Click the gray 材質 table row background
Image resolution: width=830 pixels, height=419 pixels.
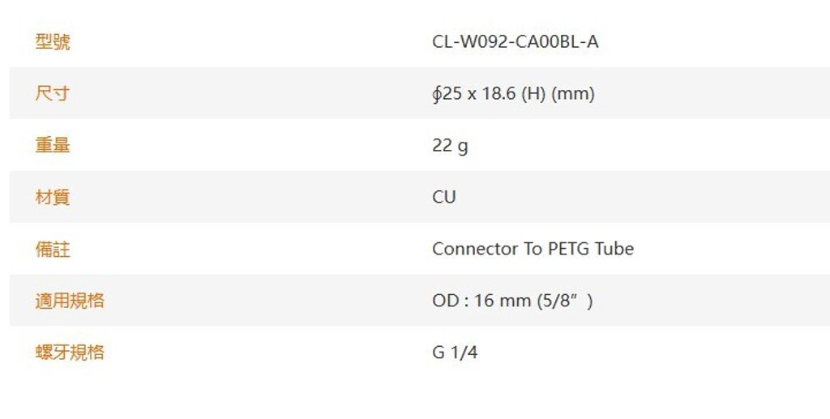(420, 197)
